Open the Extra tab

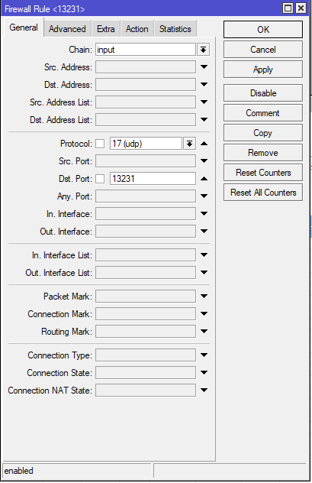106,29
